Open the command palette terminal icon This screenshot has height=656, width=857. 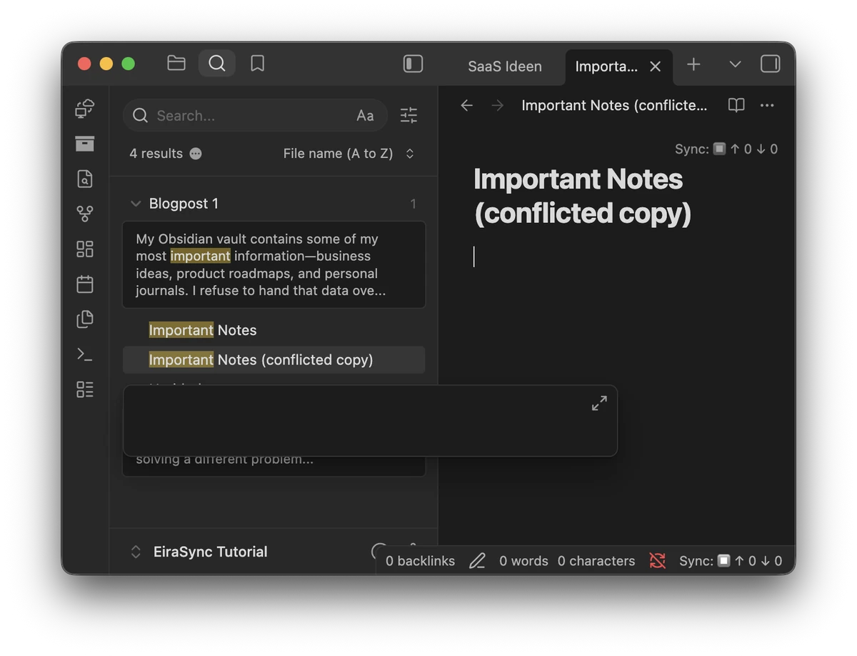pos(85,354)
